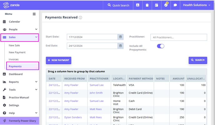Screen dimensions: 215x125
Task: Open the bar chart dashboard icon in top bar
Action: pos(138,5)
